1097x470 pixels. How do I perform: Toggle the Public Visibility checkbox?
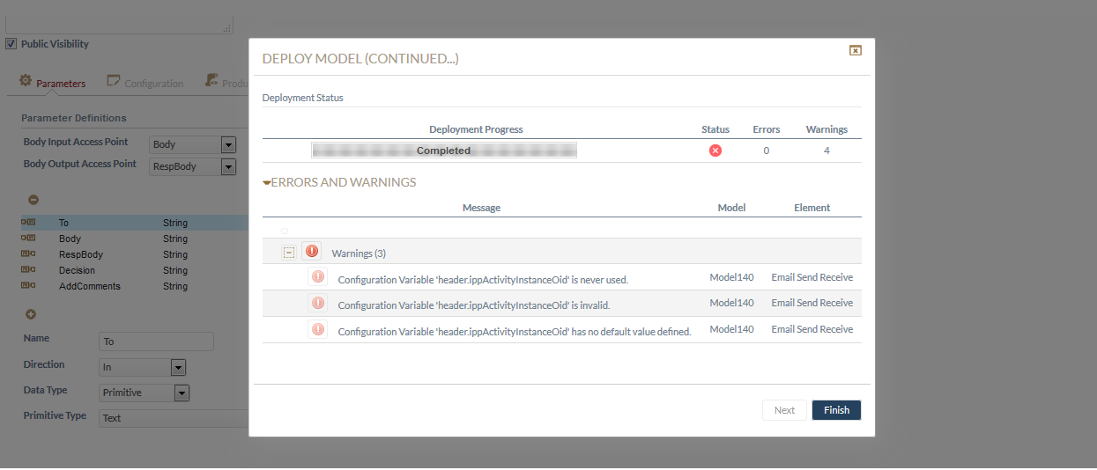[11, 44]
